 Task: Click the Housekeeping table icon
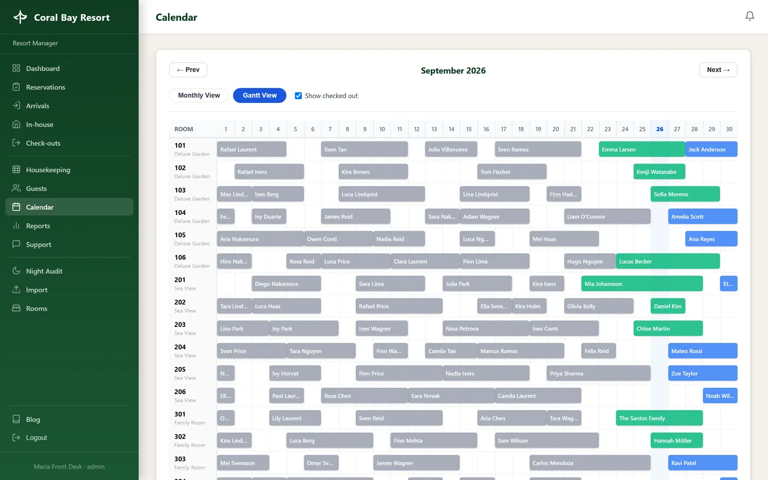[16, 170]
